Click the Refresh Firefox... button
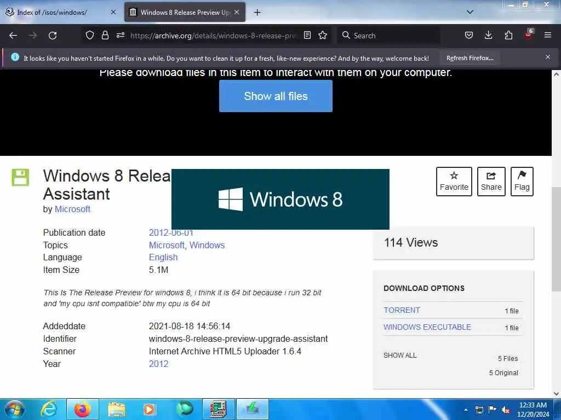The image size is (561, 420). [470, 58]
